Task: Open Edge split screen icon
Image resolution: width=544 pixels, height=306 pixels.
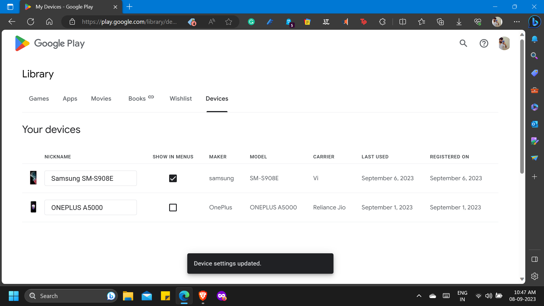Action: coord(403,22)
